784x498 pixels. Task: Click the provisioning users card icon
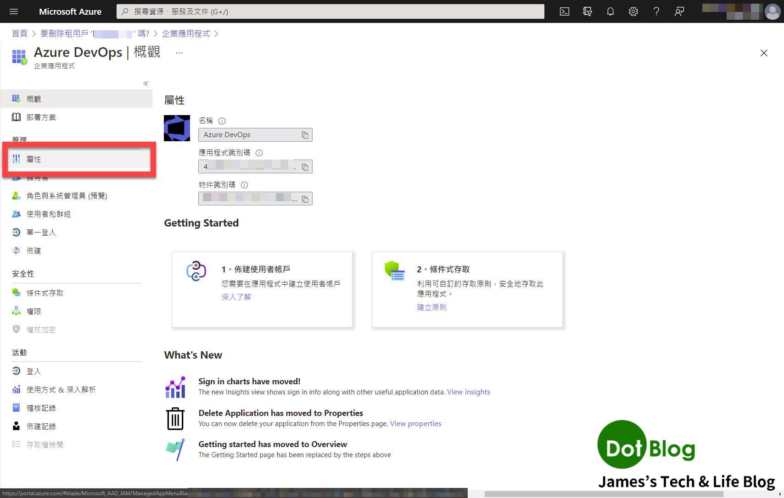tap(196, 271)
